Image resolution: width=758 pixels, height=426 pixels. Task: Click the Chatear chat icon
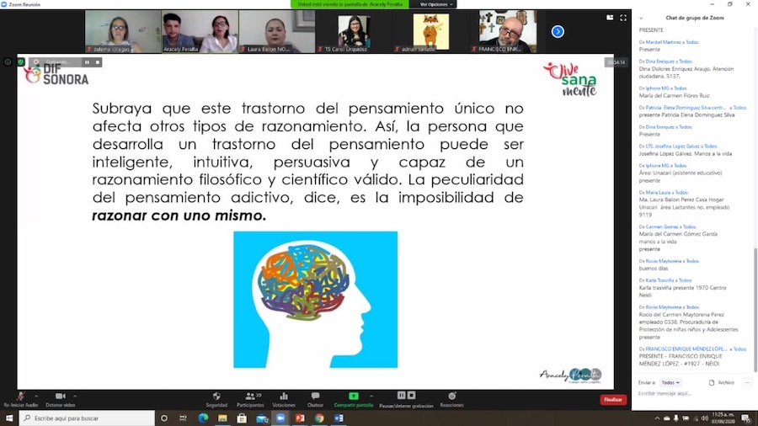314,397
